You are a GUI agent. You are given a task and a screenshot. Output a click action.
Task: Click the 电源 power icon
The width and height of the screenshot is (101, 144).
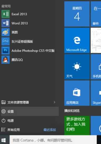coord(3,121)
